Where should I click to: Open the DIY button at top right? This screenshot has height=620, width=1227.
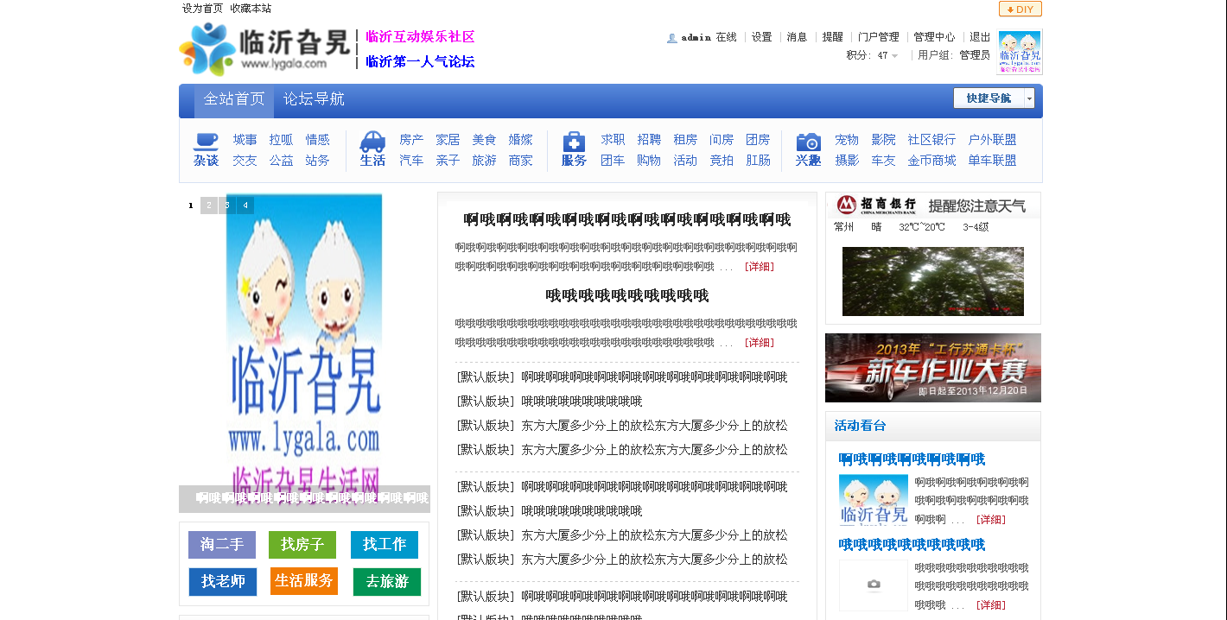click(1020, 9)
